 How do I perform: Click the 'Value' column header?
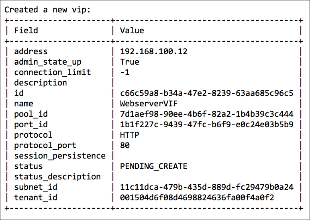coord(132,31)
